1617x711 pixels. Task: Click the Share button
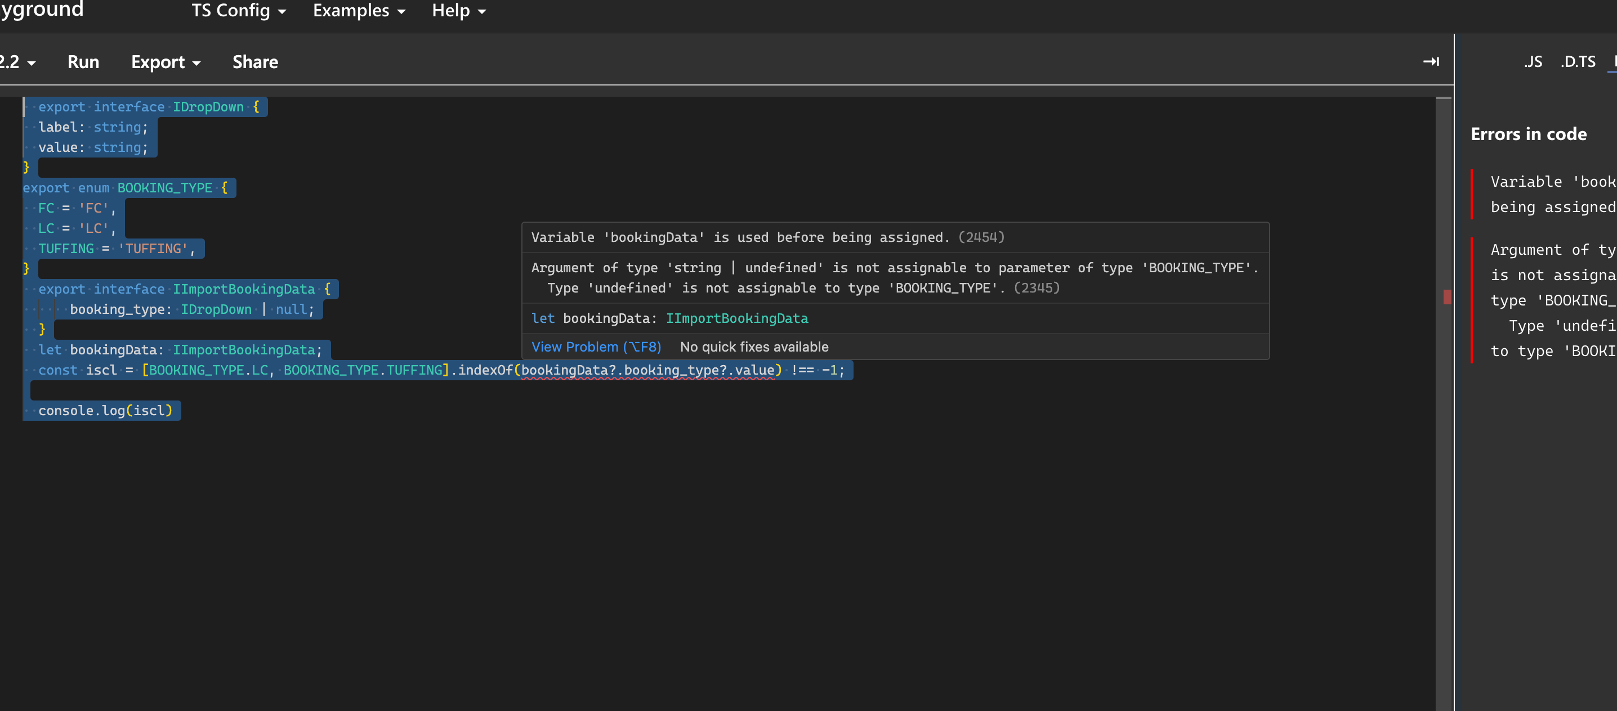pos(255,62)
